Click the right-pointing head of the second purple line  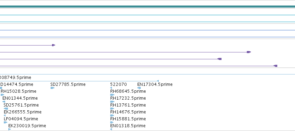[249, 52]
